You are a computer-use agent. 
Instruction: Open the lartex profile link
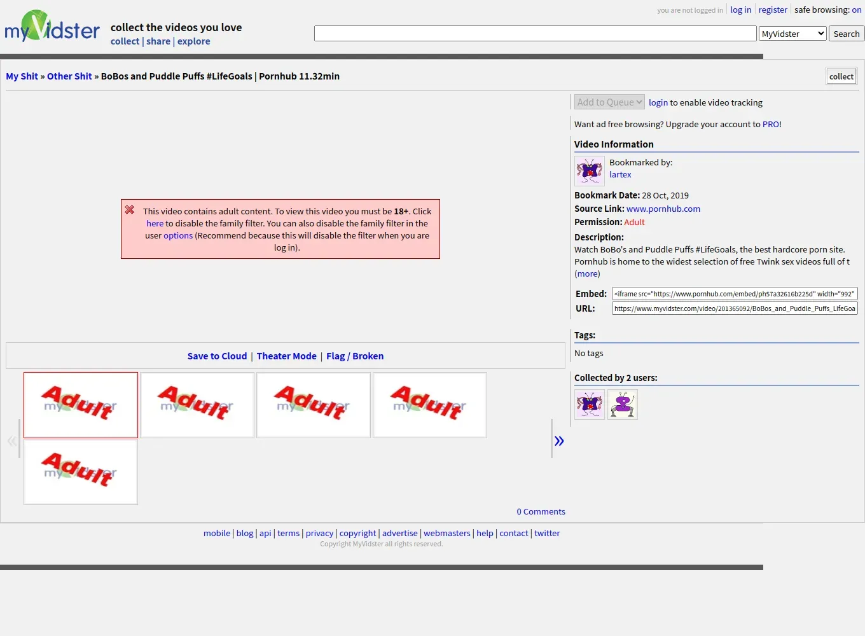point(620,175)
